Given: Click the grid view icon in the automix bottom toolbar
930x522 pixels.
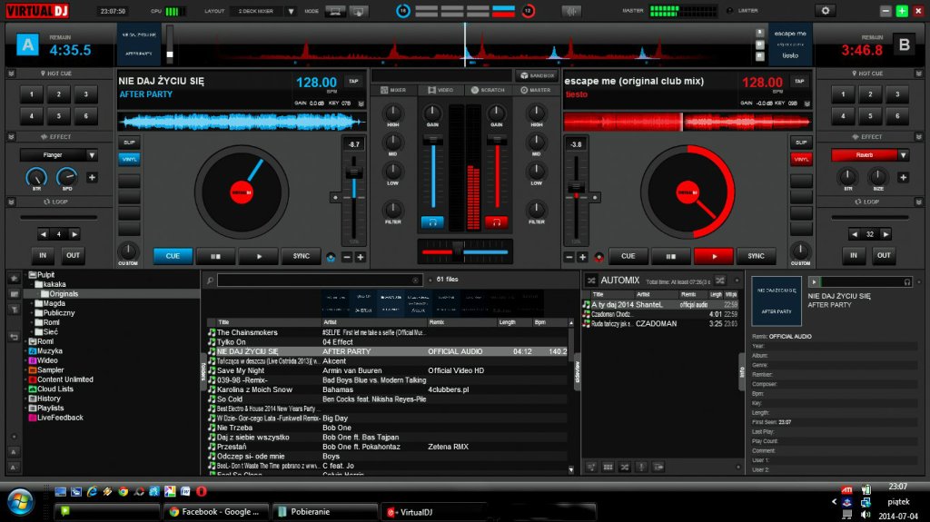Looking at the screenshot, I should 608,468.
